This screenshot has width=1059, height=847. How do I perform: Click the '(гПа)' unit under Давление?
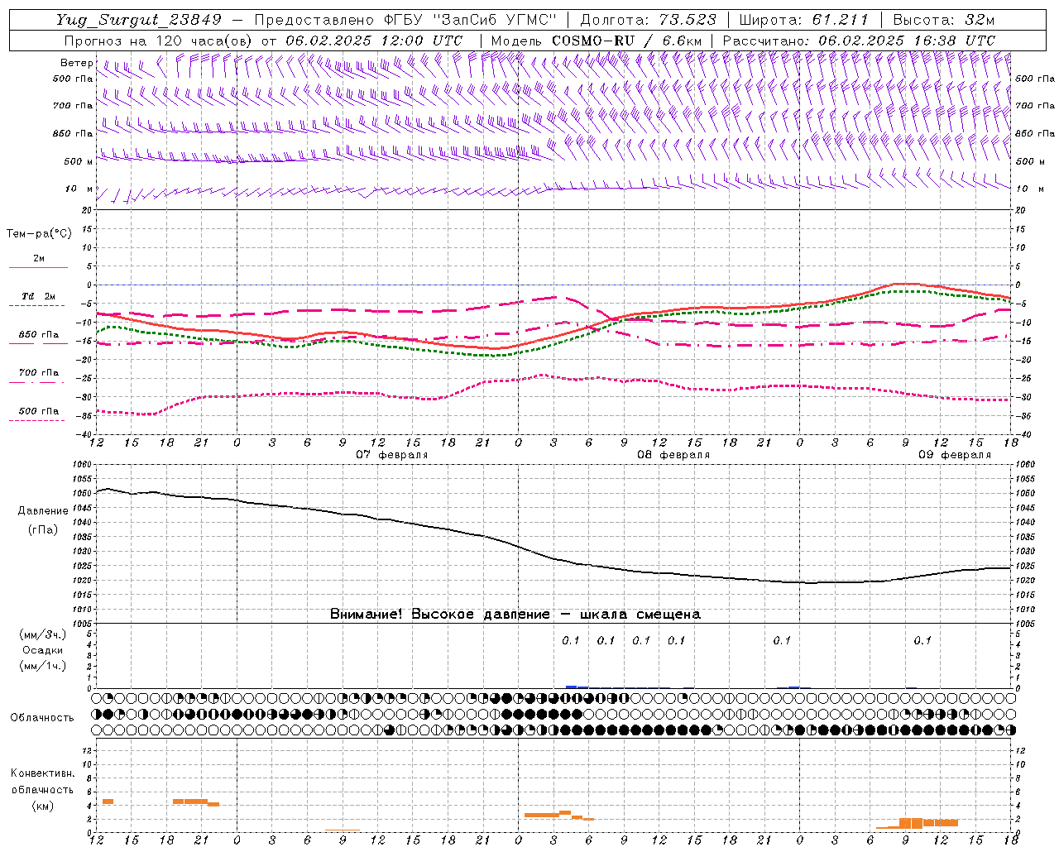[43, 529]
